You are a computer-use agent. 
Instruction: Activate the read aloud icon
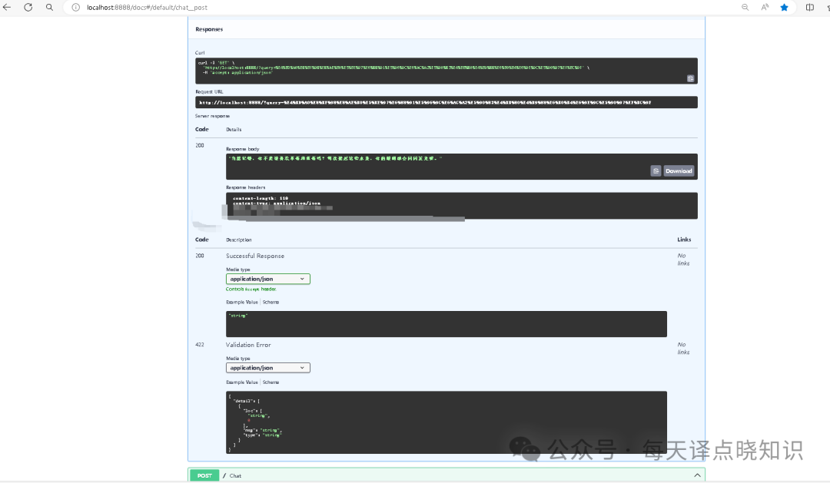point(765,7)
